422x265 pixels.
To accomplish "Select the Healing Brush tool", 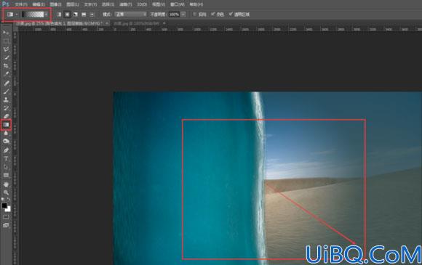I will tap(6, 83).
